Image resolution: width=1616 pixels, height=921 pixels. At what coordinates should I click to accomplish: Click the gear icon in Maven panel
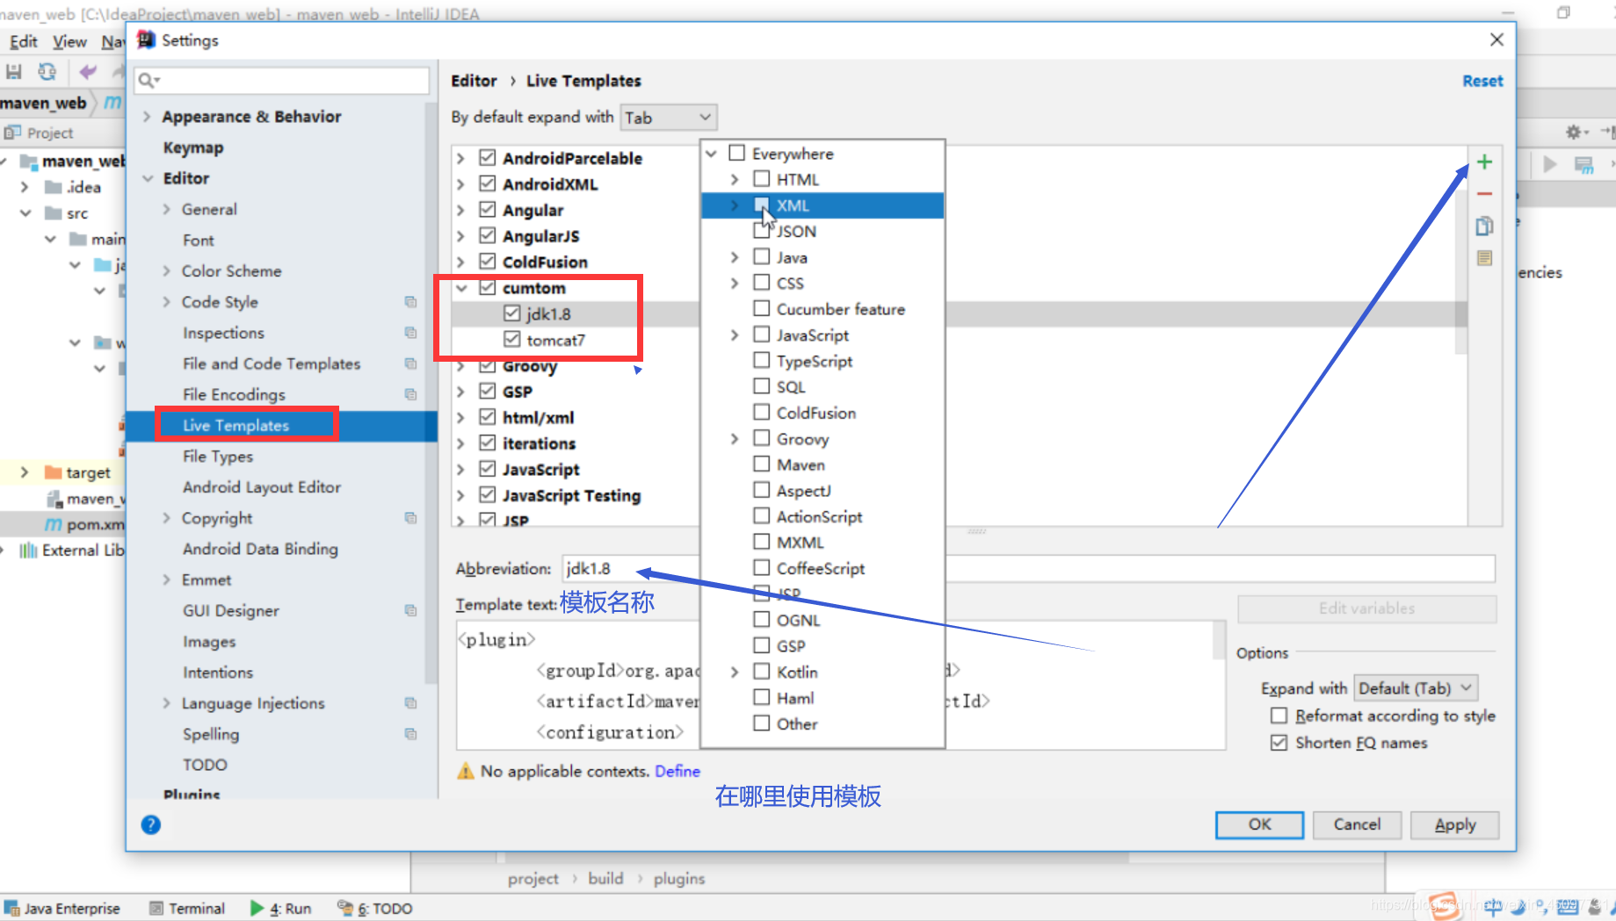[1574, 133]
